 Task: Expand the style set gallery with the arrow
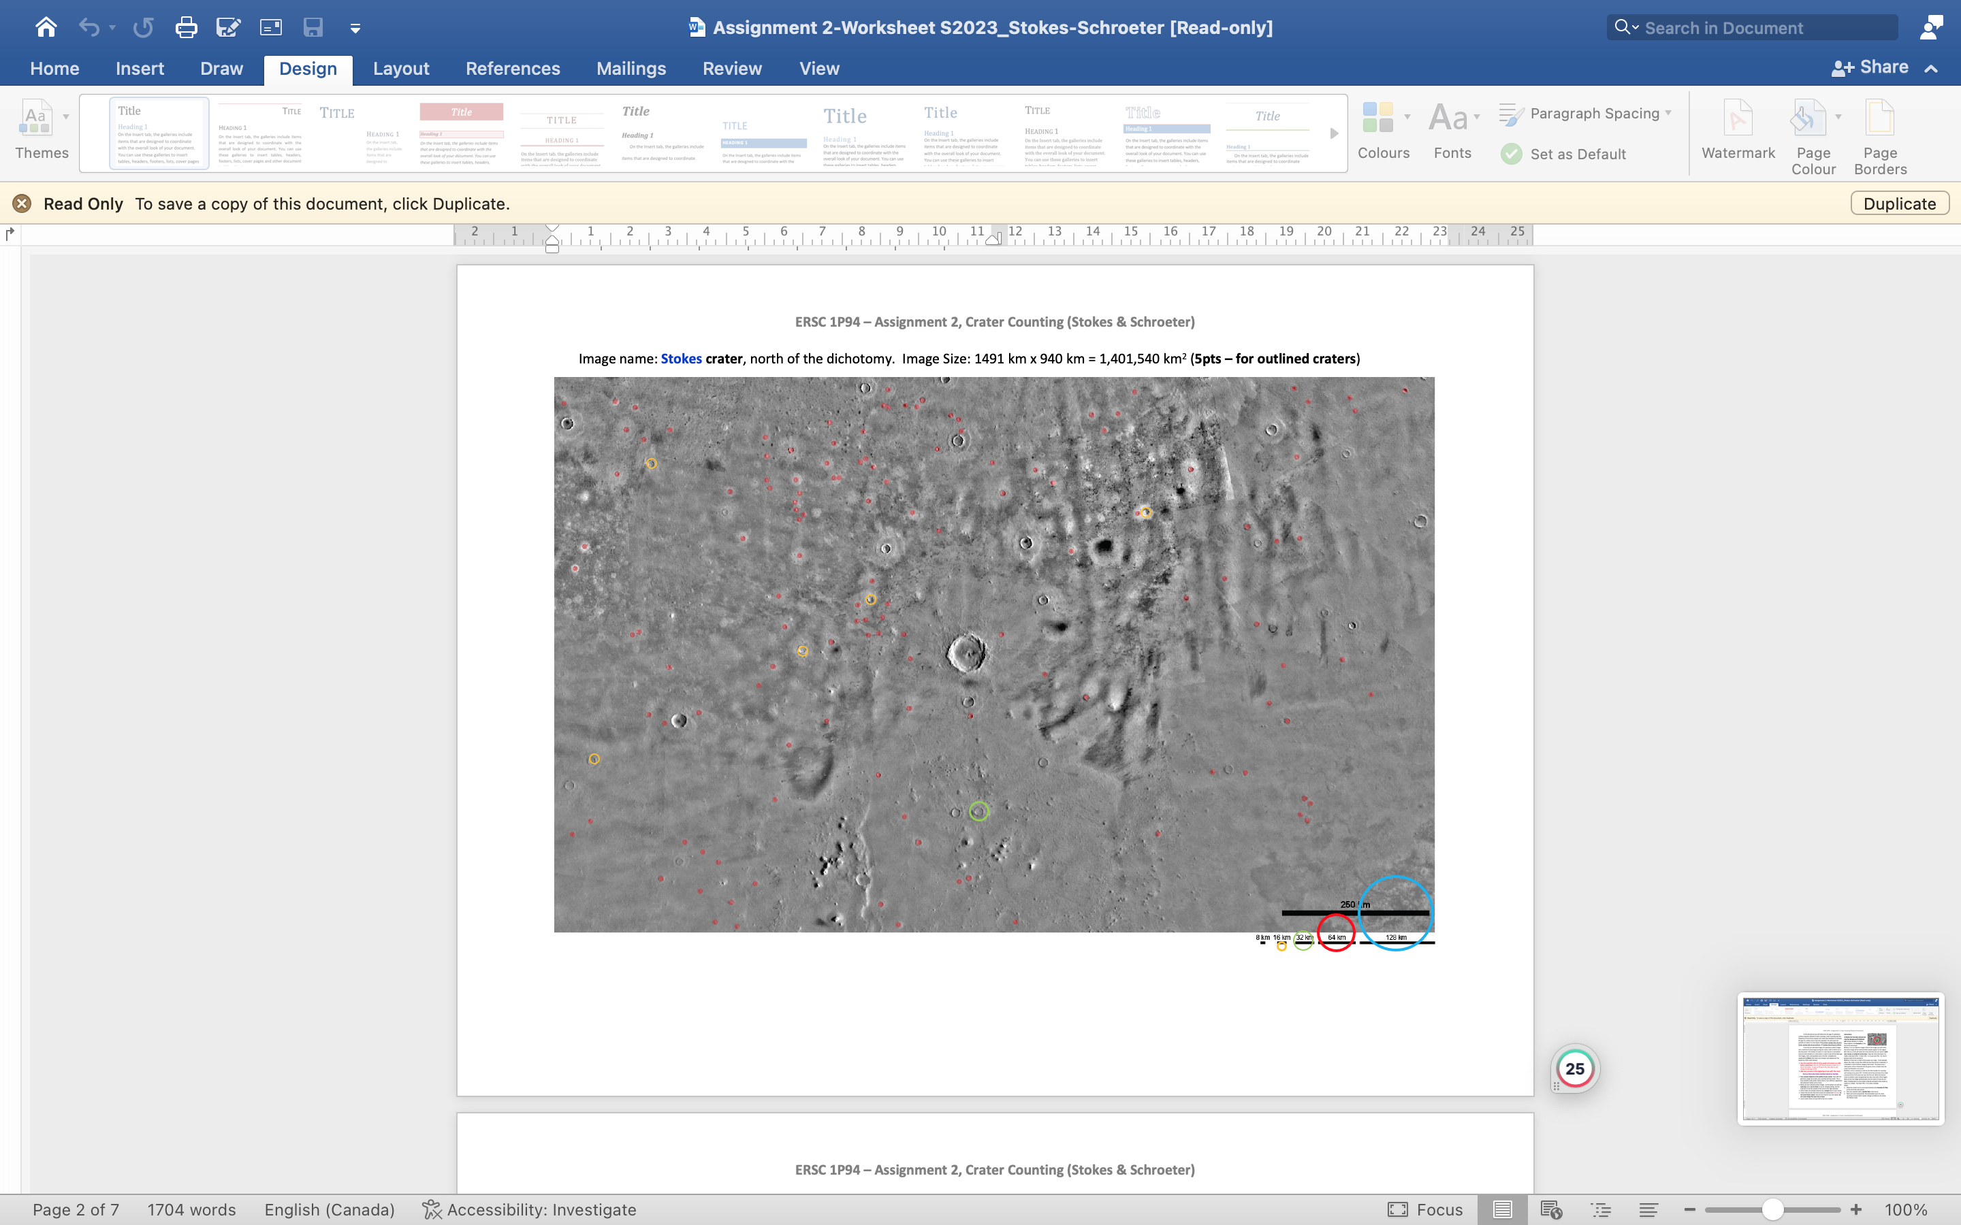(x=1333, y=133)
